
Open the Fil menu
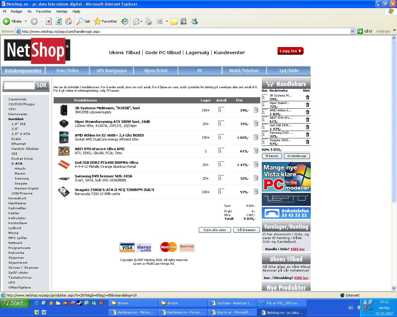tap(5, 11)
